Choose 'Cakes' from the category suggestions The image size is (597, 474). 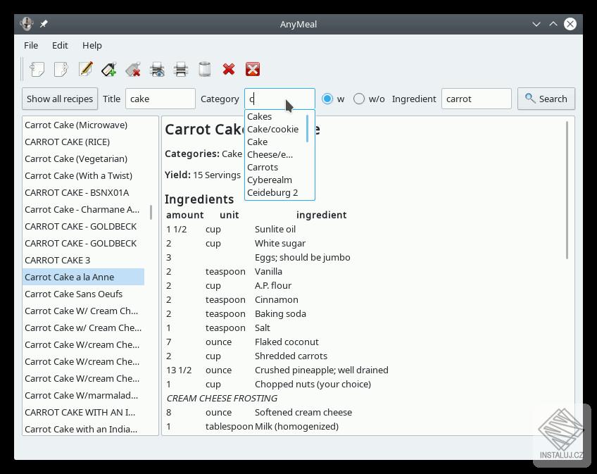(x=259, y=117)
